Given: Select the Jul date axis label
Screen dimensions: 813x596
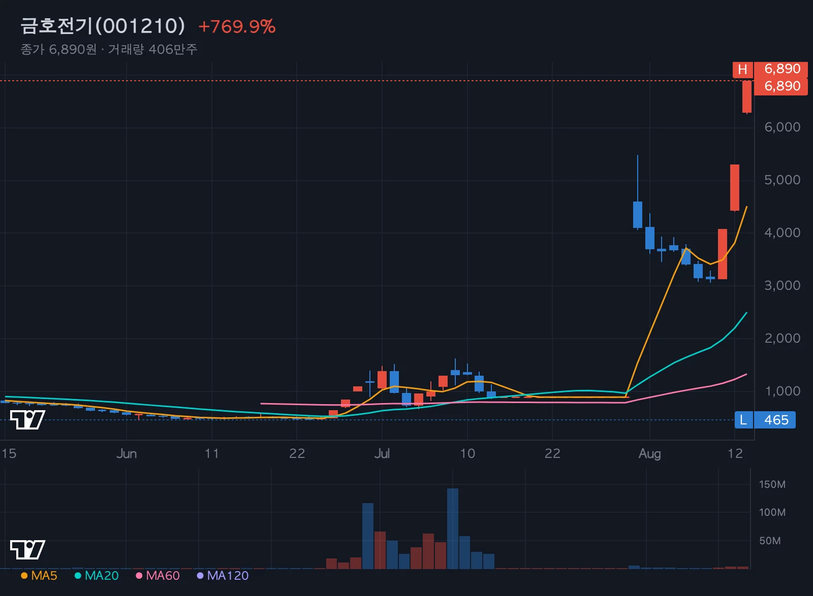Looking at the screenshot, I should [382, 453].
